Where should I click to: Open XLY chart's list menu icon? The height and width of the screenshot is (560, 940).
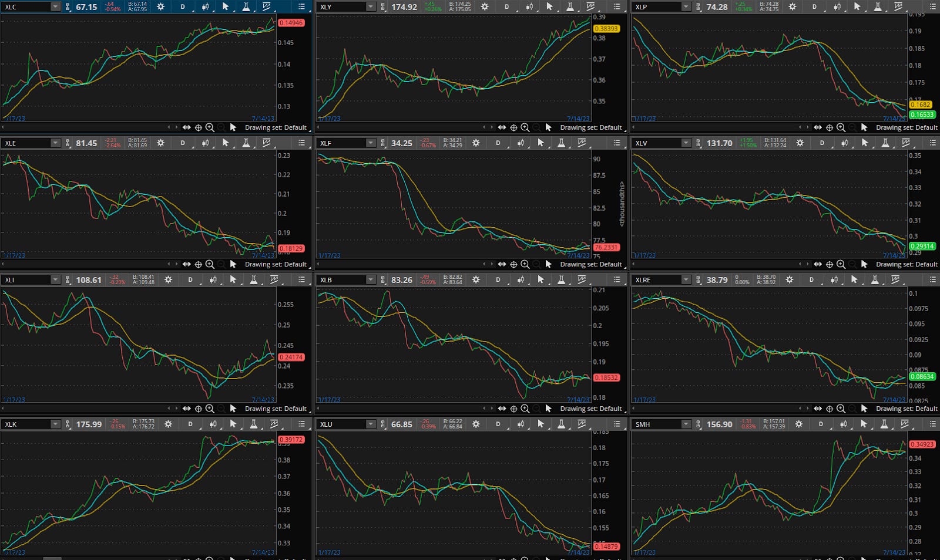coord(617,7)
